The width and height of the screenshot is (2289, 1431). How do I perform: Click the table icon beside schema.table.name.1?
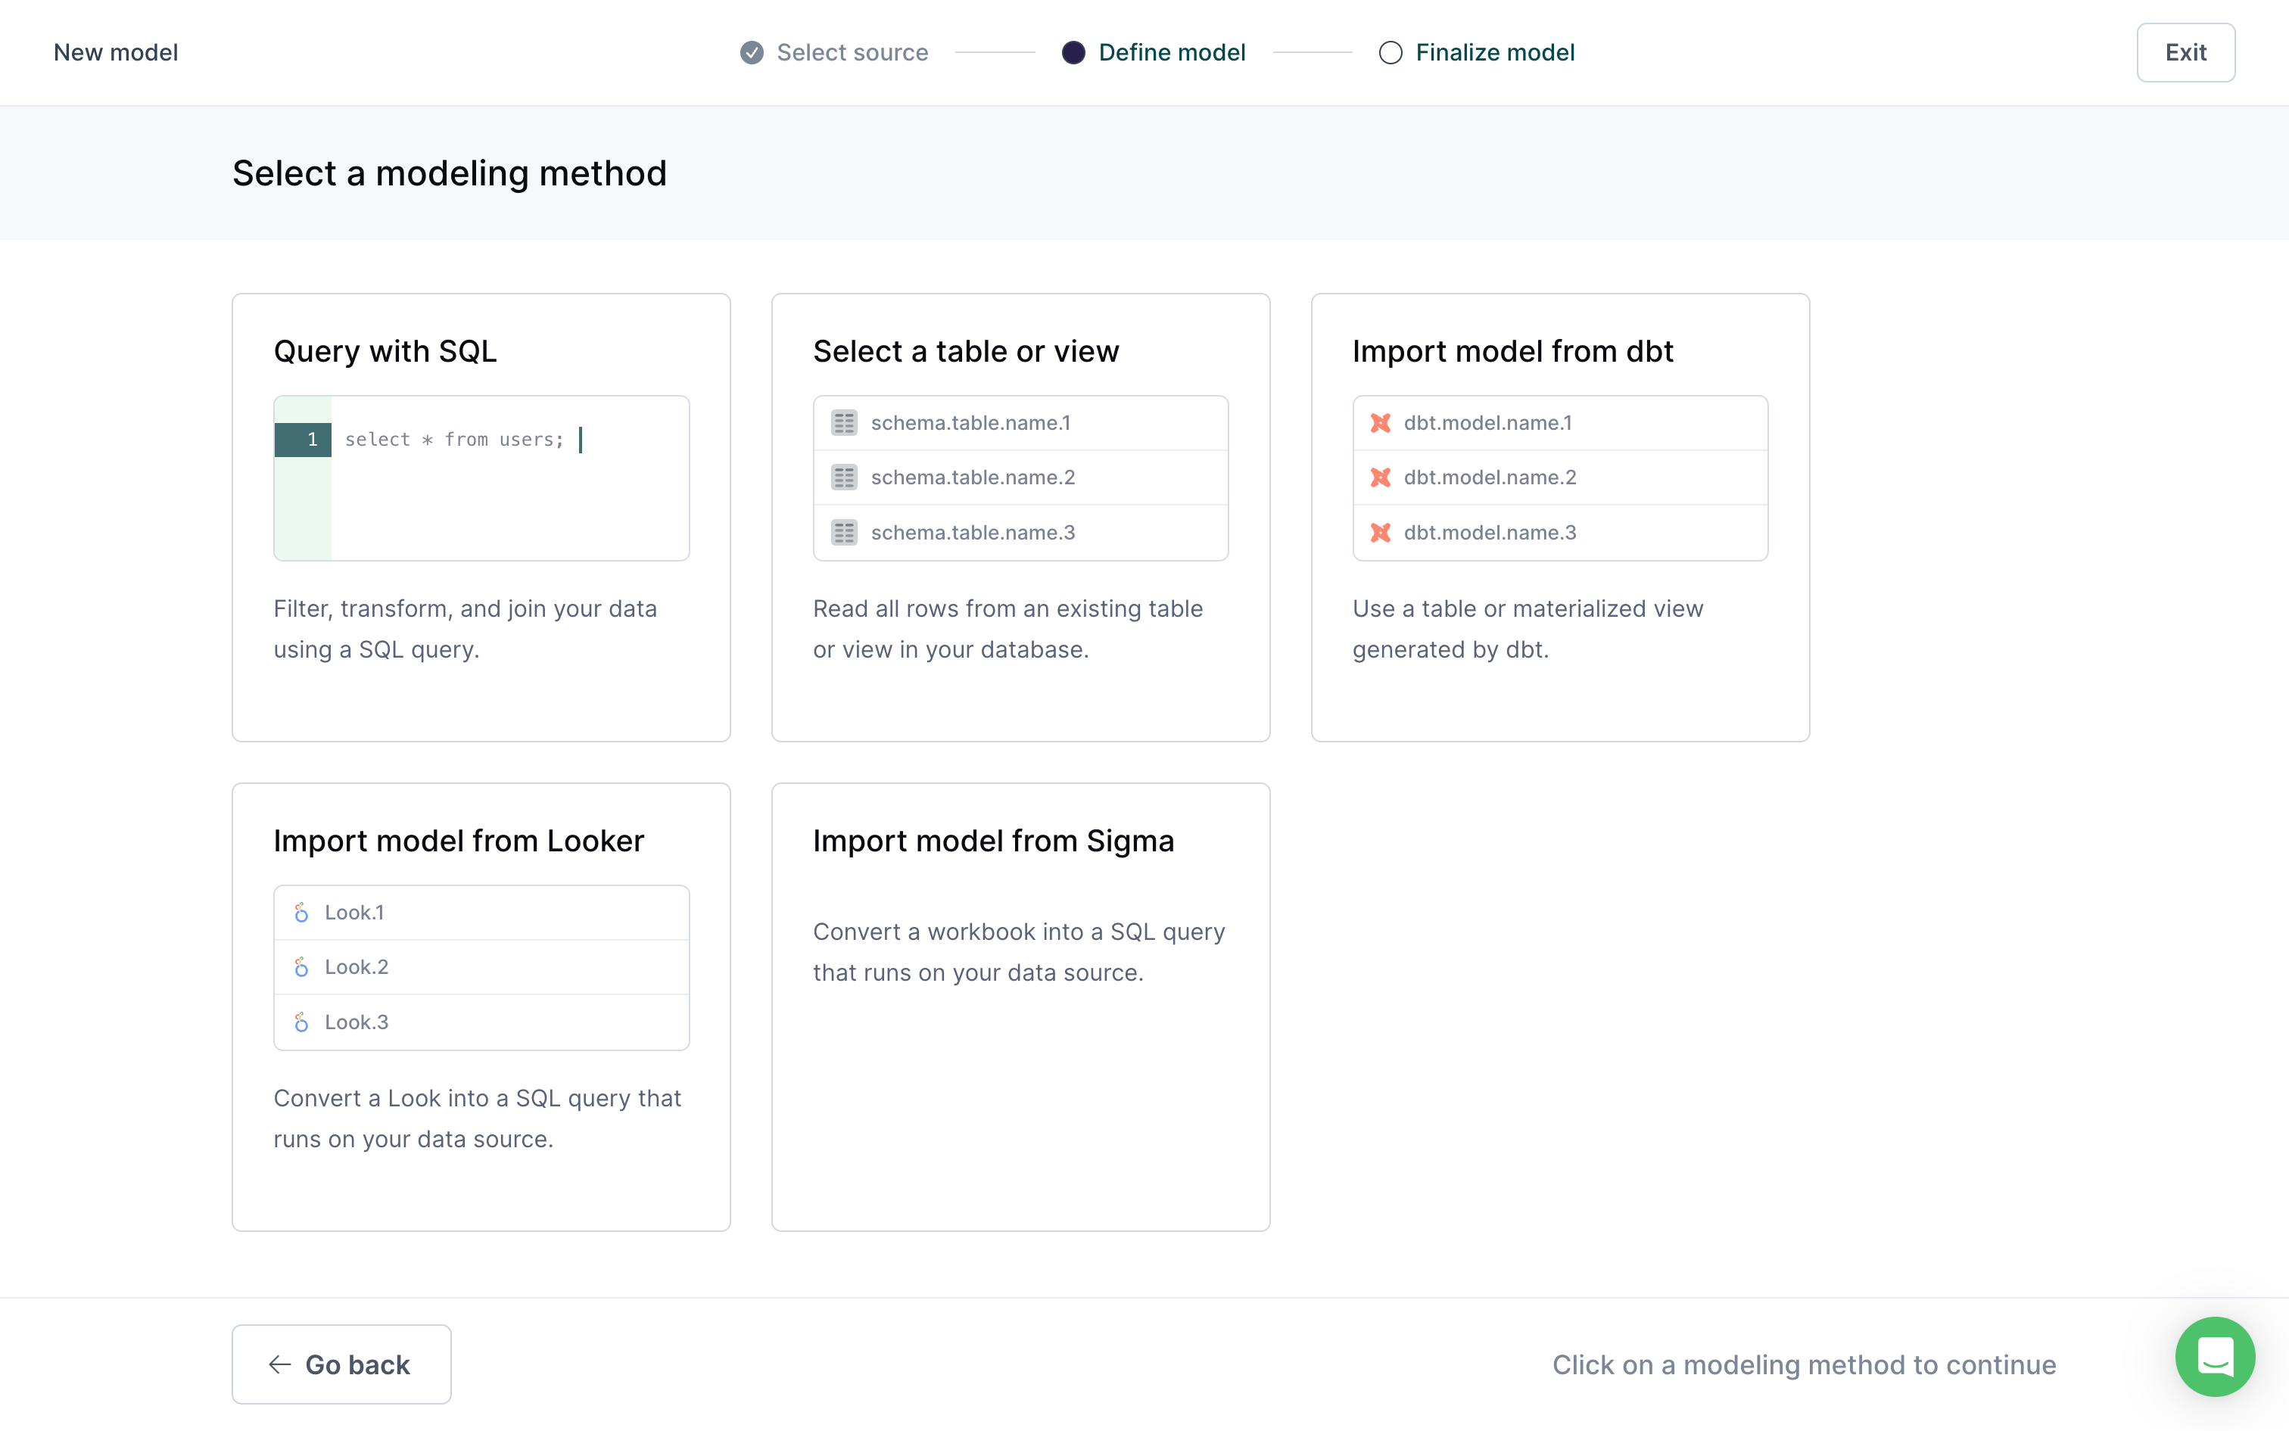click(x=846, y=422)
